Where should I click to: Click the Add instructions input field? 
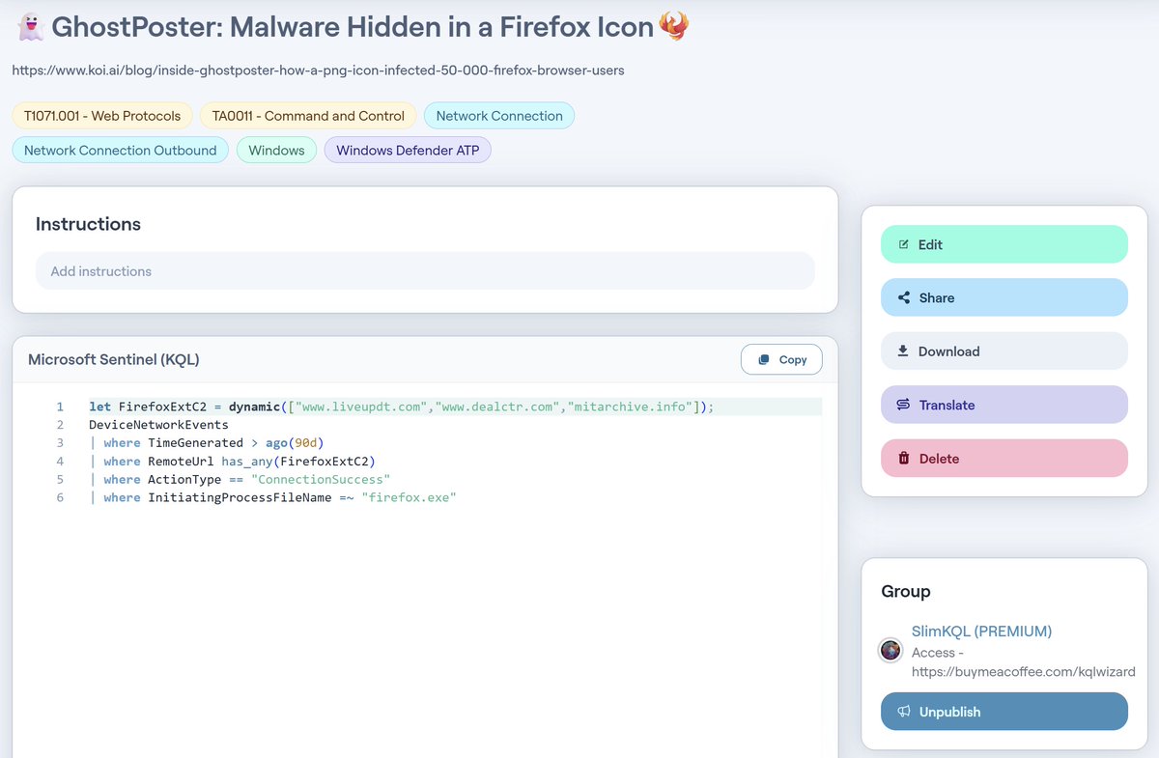pos(425,271)
